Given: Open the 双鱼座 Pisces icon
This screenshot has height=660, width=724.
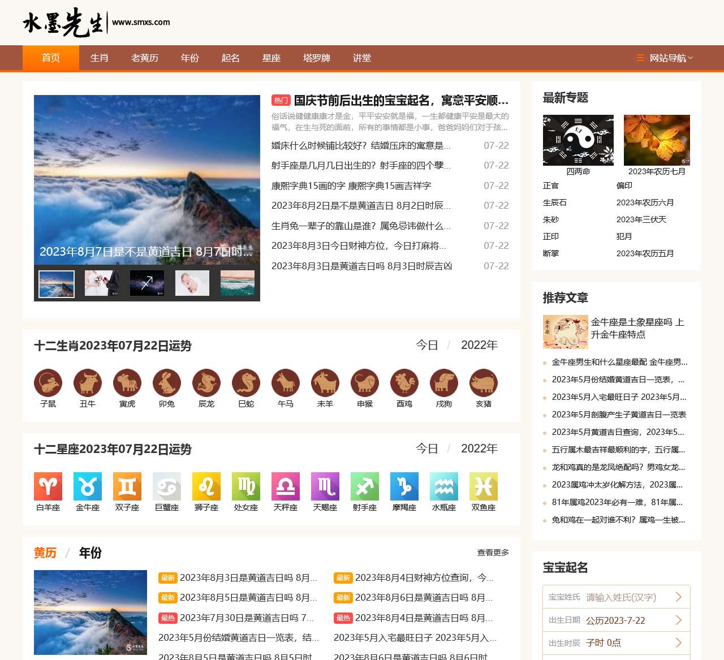Looking at the screenshot, I should click(484, 486).
